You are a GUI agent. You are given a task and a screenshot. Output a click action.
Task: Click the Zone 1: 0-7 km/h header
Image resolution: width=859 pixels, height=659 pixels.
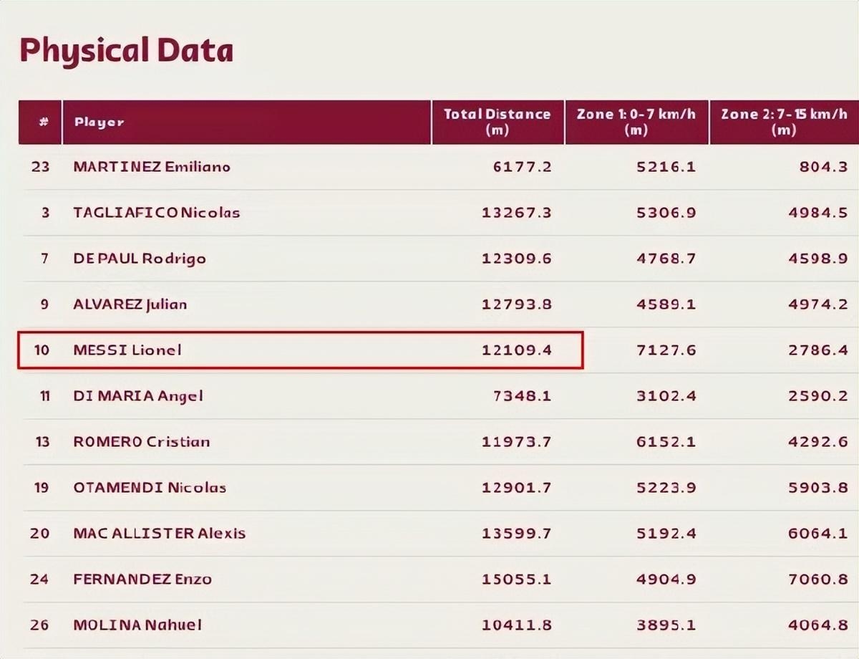pyautogui.click(x=636, y=122)
